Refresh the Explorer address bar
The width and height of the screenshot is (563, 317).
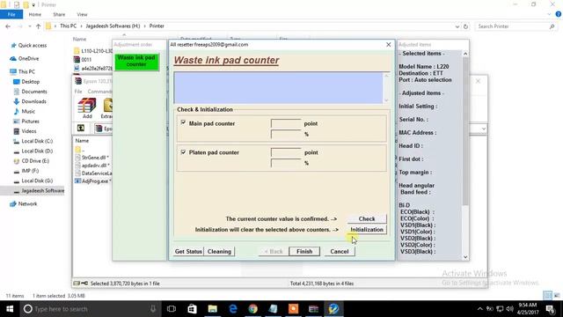(x=465, y=26)
